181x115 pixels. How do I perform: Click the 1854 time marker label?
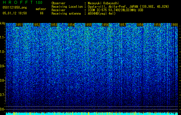(x=71, y=25)
